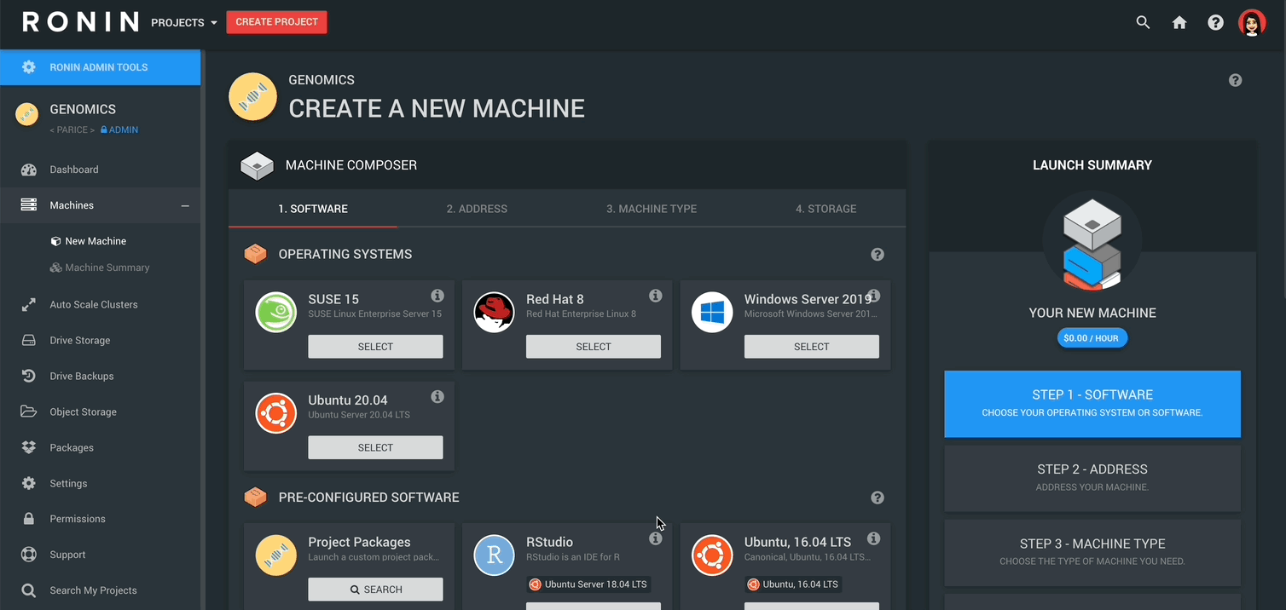
Task: Click the ADMIN role link
Action: coord(119,130)
